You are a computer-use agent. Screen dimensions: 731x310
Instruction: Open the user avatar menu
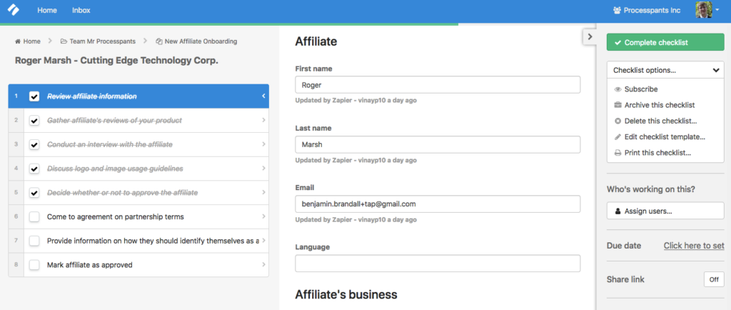click(x=703, y=10)
